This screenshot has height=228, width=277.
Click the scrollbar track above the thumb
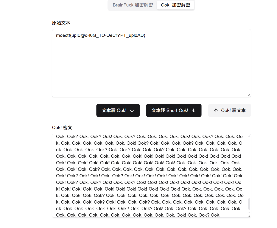pyautogui.click(x=249, y=168)
